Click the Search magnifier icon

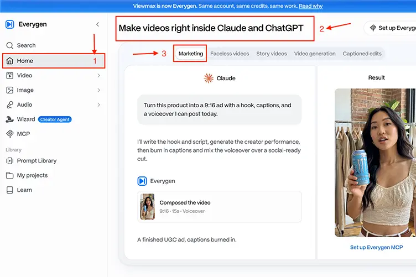click(10, 45)
